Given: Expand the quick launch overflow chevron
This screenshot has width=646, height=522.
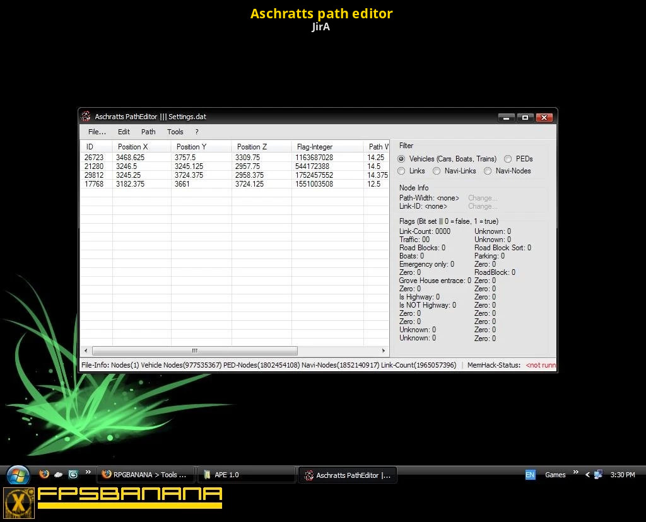Looking at the screenshot, I should tap(88, 473).
